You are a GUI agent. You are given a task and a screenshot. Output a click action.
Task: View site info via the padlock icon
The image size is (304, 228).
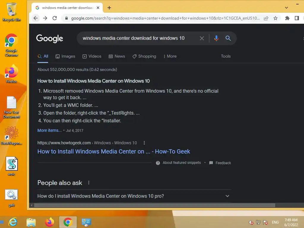(x=66, y=18)
